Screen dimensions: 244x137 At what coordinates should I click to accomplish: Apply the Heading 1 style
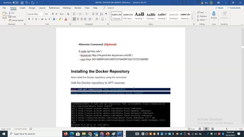pyautogui.click(x=139, y=16)
